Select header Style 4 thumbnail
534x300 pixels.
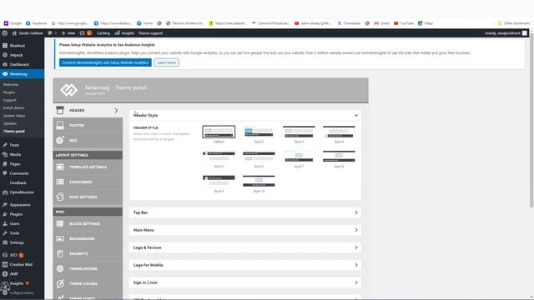(x=339, y=132)
